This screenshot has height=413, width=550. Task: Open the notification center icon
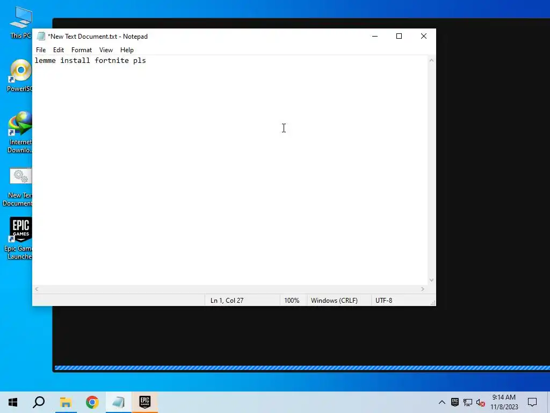[532, 402]
